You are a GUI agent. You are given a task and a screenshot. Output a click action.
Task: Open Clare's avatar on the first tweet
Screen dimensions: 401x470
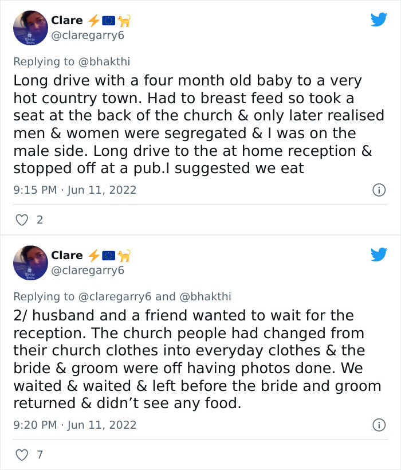30,28
